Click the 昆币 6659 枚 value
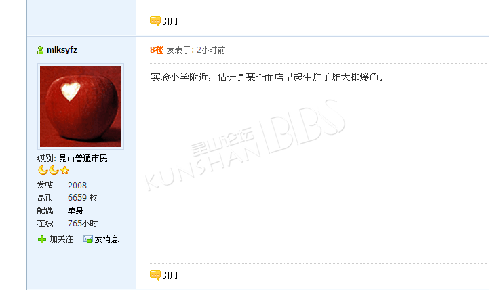489x290 pixels. (x=83, y=198)
